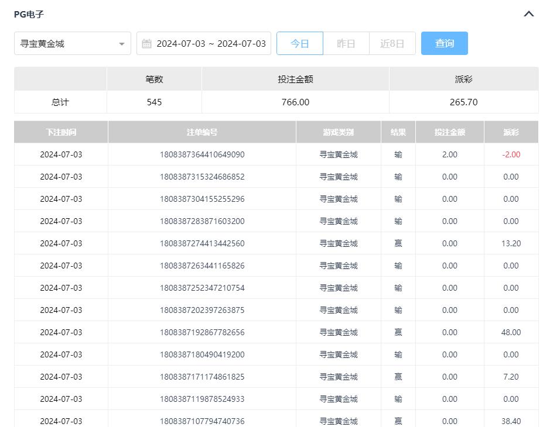Screen dimensions: 543x427
Task: Click the red -2.00 payout value
Action: [511, 155]
